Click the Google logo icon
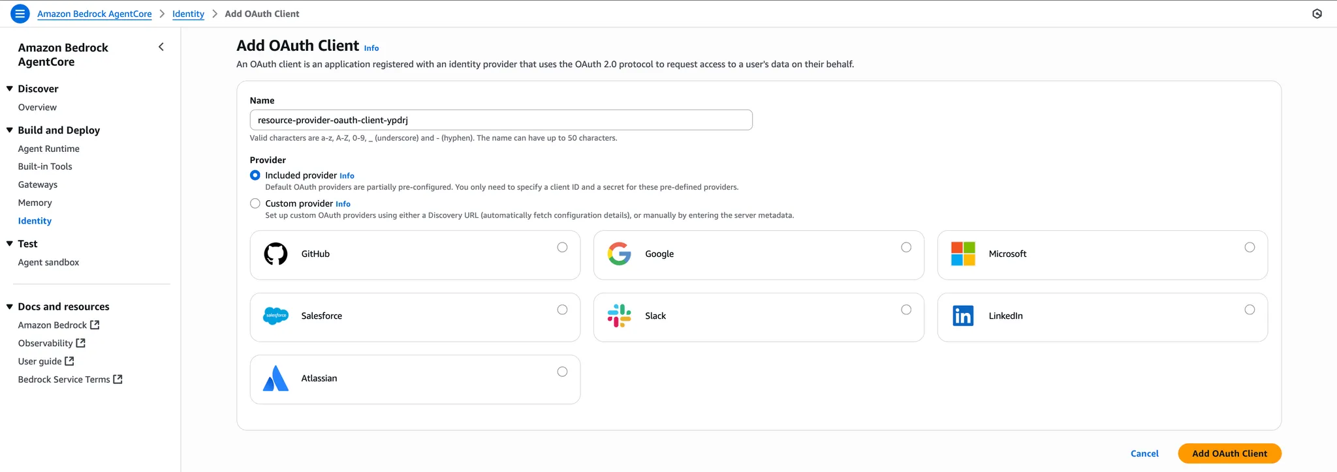The height and width of the screenshot is (472, 1337). 619,254
